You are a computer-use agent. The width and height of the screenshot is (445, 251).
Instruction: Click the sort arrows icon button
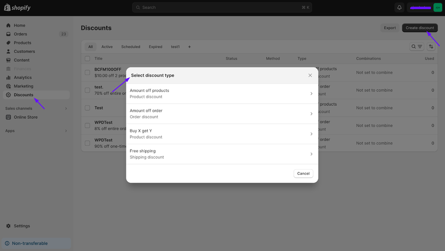[x=431, y=47]
